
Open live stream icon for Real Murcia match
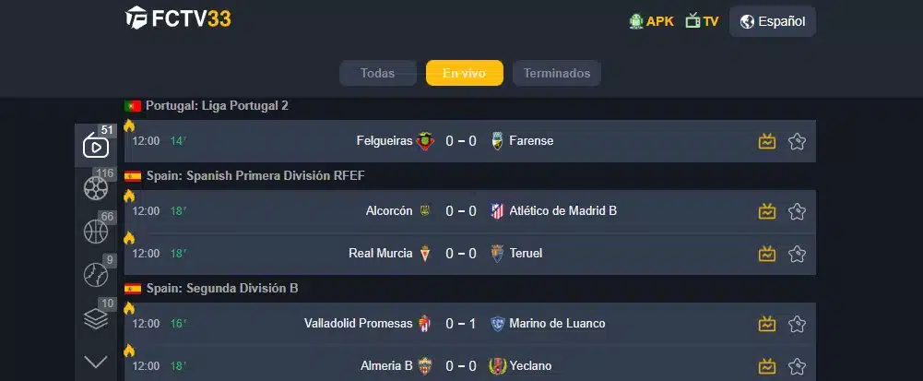click(766, 254)
